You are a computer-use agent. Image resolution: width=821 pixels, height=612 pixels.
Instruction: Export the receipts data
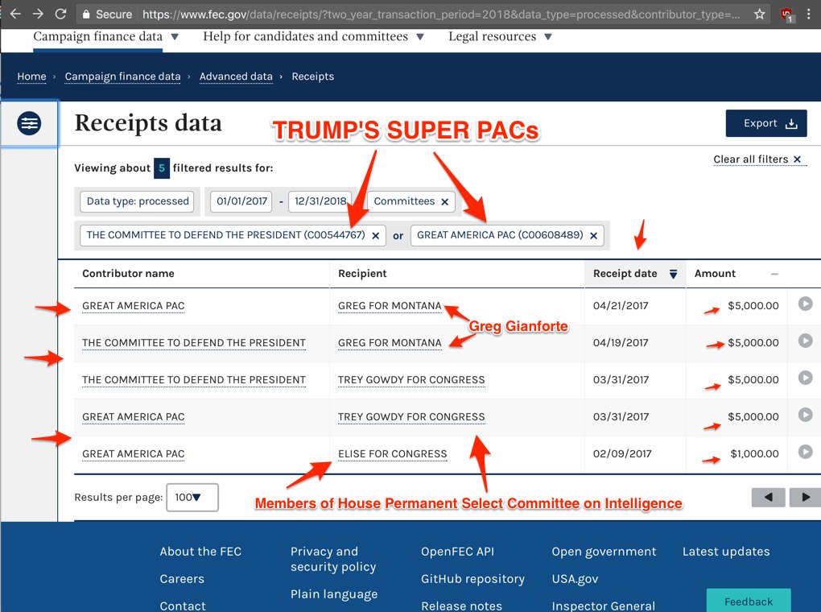click(766, 124)
